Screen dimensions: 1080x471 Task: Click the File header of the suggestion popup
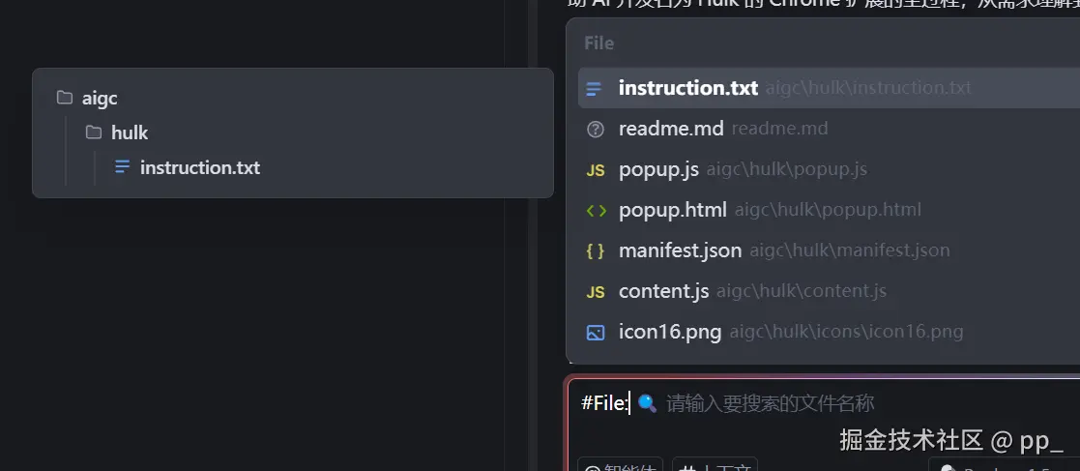(x=598, y=44)
